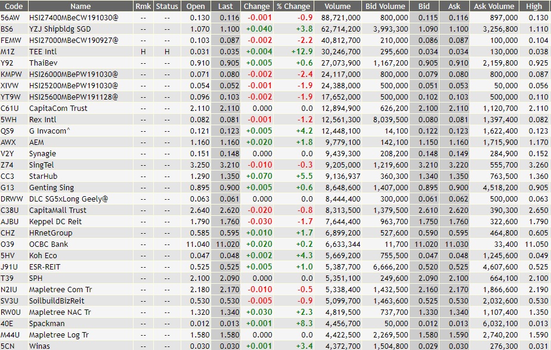Open the StarHub stock name
Screen dimensions: 551x350
(x=43, y=176)
